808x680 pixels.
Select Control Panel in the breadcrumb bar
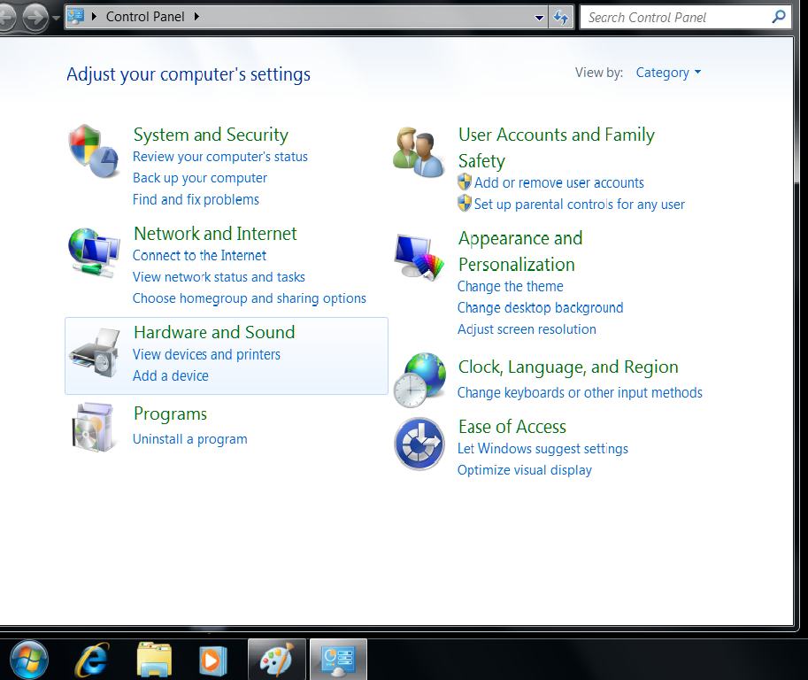tap(147, 16)
